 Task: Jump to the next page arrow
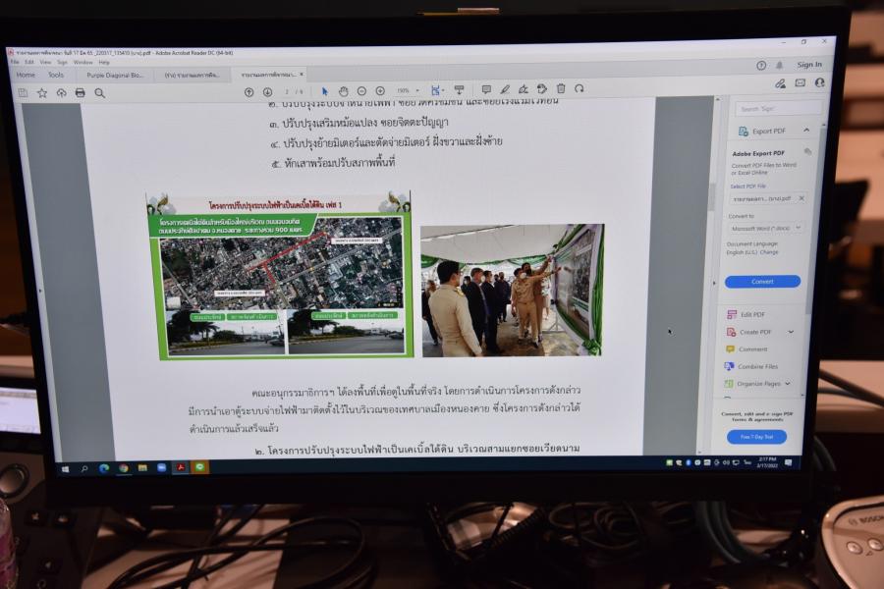pos(267,91)
